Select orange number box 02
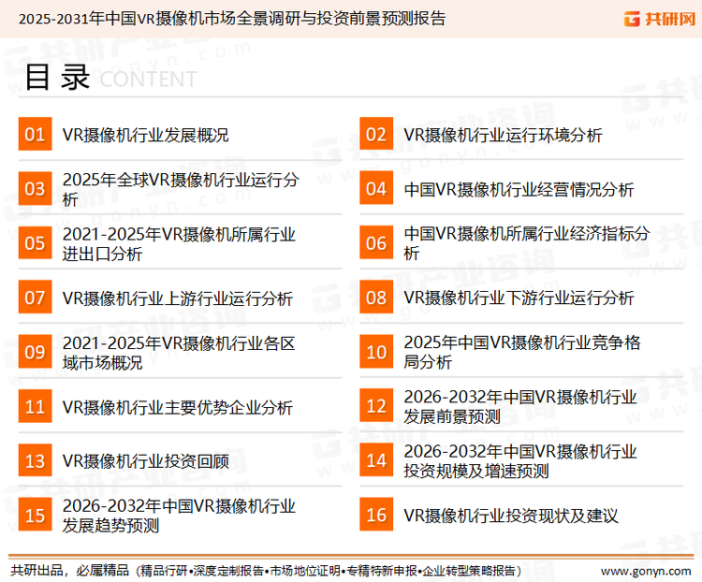This screenshot has height=582, width=702. [376, 134]
